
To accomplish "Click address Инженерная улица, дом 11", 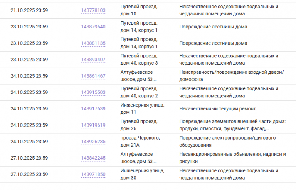I will pos(142,108).
